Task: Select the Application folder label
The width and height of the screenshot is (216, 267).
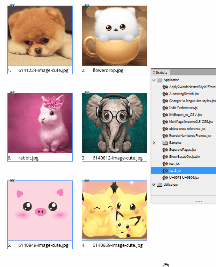Action: (172, 80)
